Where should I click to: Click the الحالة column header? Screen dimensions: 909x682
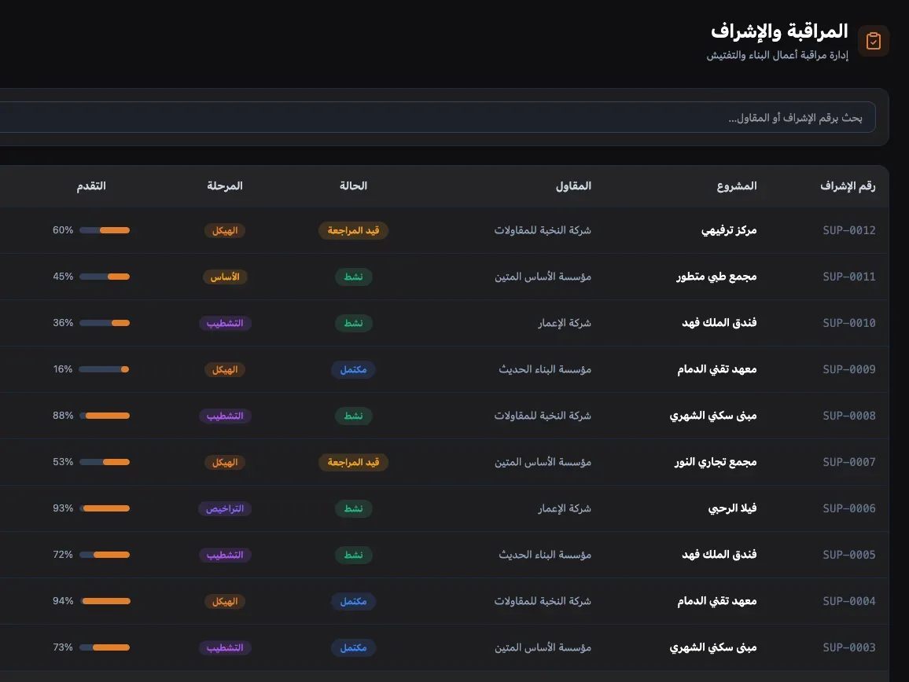click(353, 186)
